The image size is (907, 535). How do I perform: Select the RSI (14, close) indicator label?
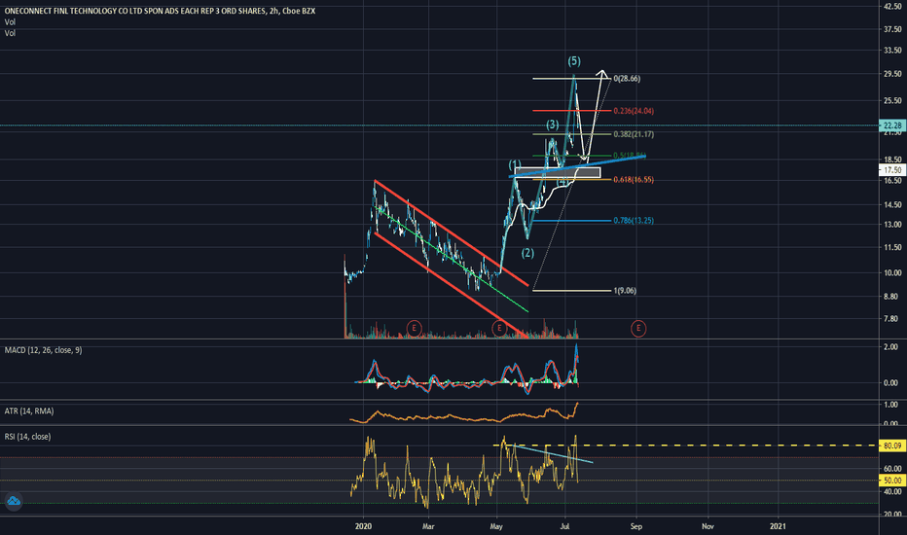[28, 437]
